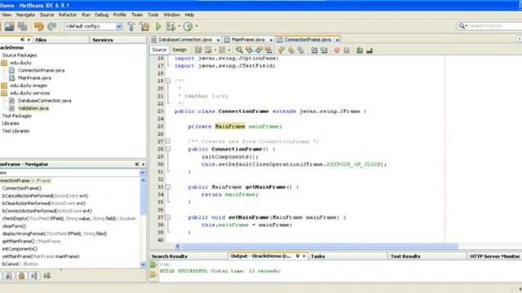Click the Profile Main Project clock icon
The width and height of the screenshot is (522, 293).
coord(188,26)
